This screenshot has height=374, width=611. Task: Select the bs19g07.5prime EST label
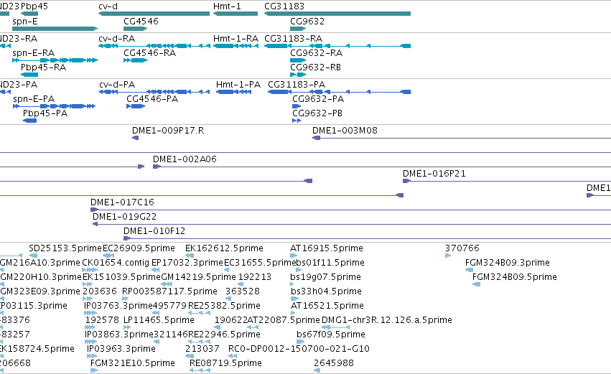click(x=325, y=277)
